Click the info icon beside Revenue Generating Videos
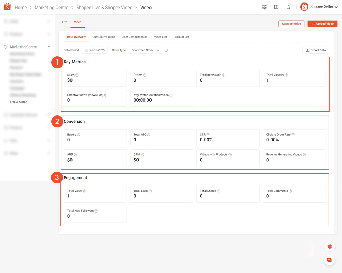This screenshot has height=273, width=342. click(x=304, y=155)
